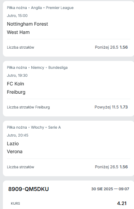
Task: Click the Jutro, 15:00 match time
Action: (17, 15)
